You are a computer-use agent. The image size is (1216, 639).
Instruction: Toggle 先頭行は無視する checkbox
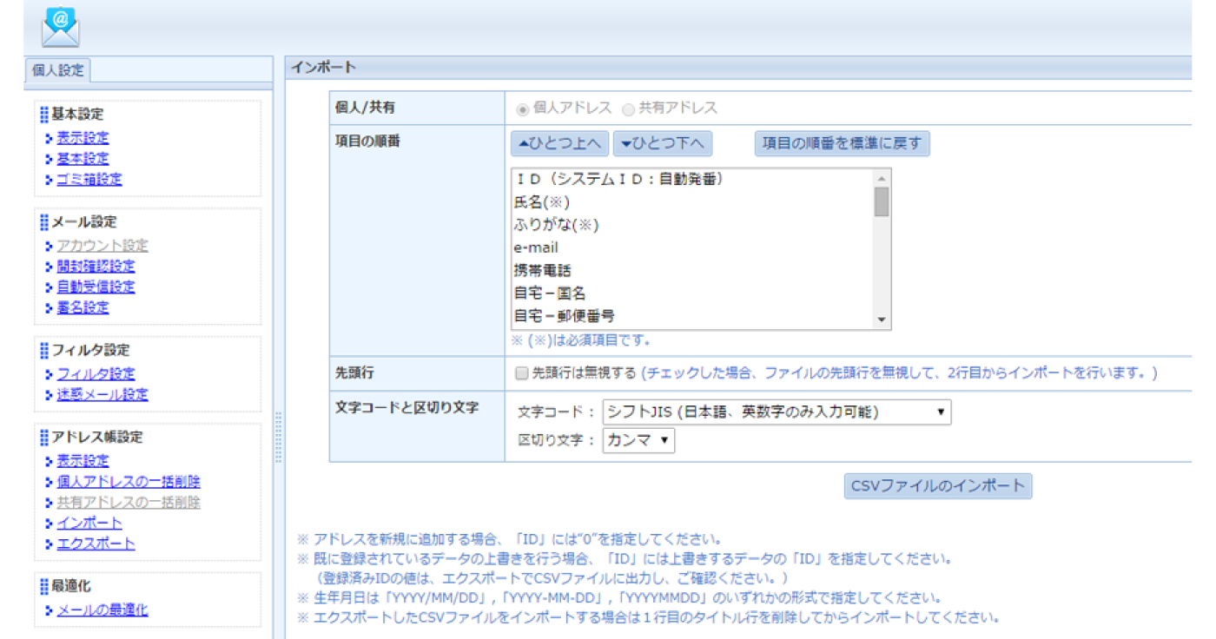[521, 373]
